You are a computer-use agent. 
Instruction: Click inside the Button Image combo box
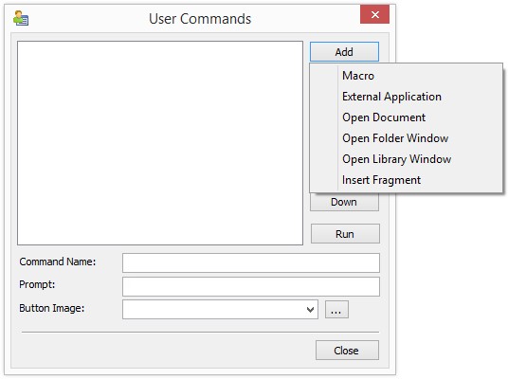click(214, 309)
